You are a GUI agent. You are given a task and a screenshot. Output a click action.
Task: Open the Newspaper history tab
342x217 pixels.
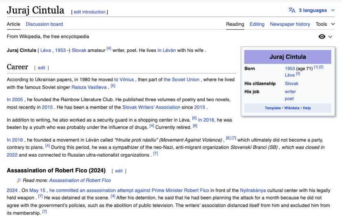coord(290,24)
